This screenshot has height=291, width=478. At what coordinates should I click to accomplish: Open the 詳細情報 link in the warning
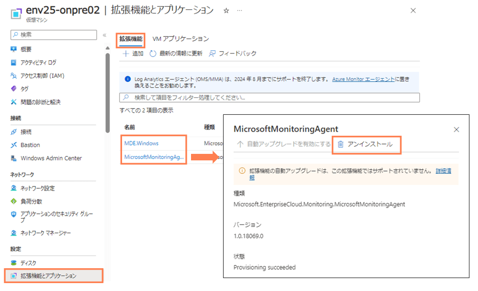tap(443, 171)
